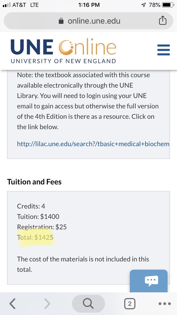Viewport: 177px width, 315px height.
Task: Open the hamburger navigation menu
Action: point(163,50)
